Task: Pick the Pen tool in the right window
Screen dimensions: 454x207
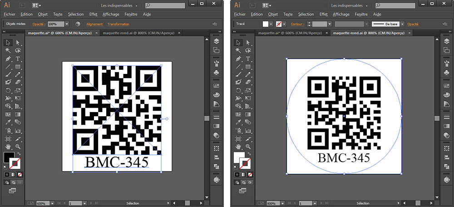Action: [x=238, y=59]
